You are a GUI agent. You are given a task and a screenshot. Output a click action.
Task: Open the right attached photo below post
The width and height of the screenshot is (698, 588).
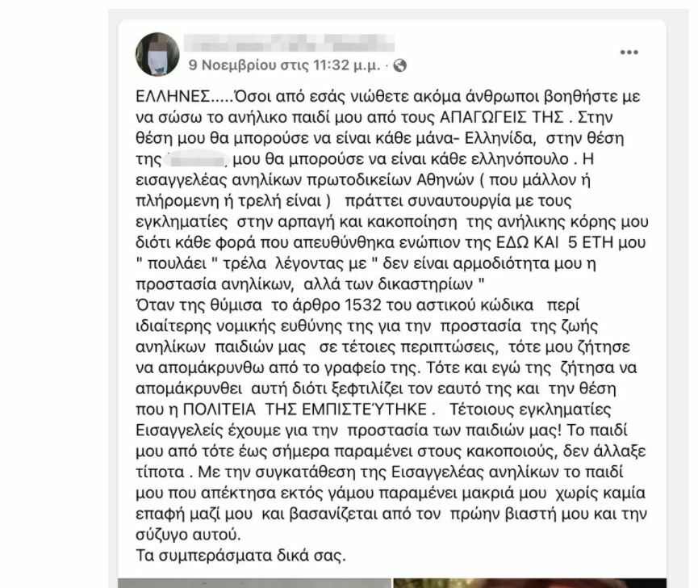529,583
